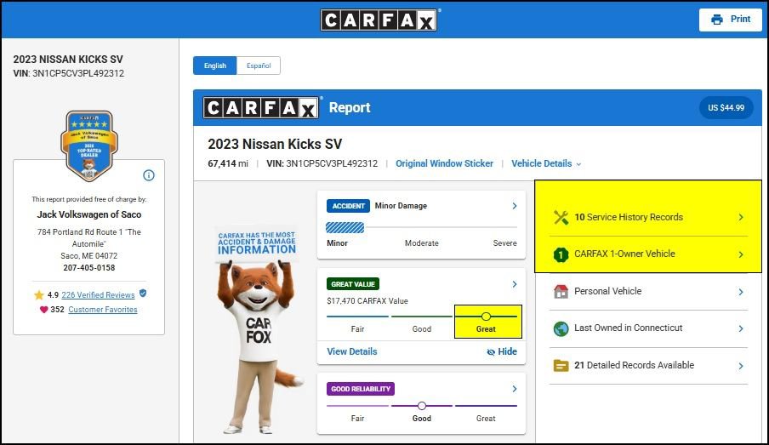
Task: Open Customer Favorites link
Action: pyautogui.click(x=102, y=310)
